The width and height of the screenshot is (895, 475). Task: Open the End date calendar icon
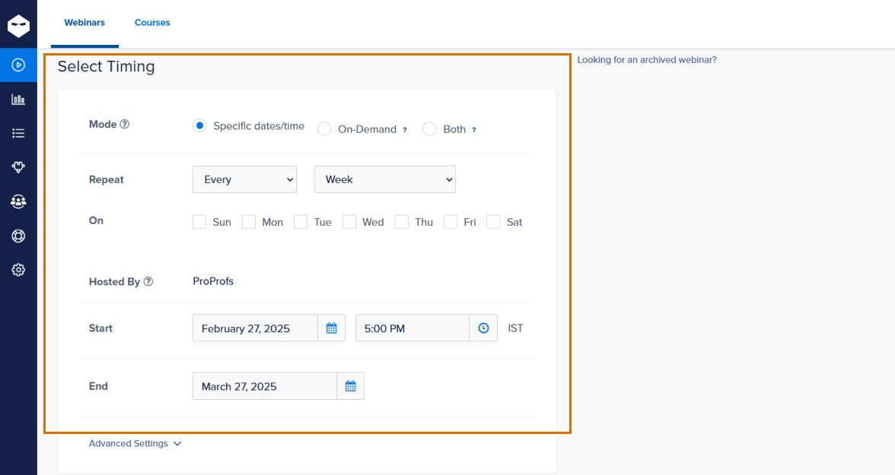[350, 386]
